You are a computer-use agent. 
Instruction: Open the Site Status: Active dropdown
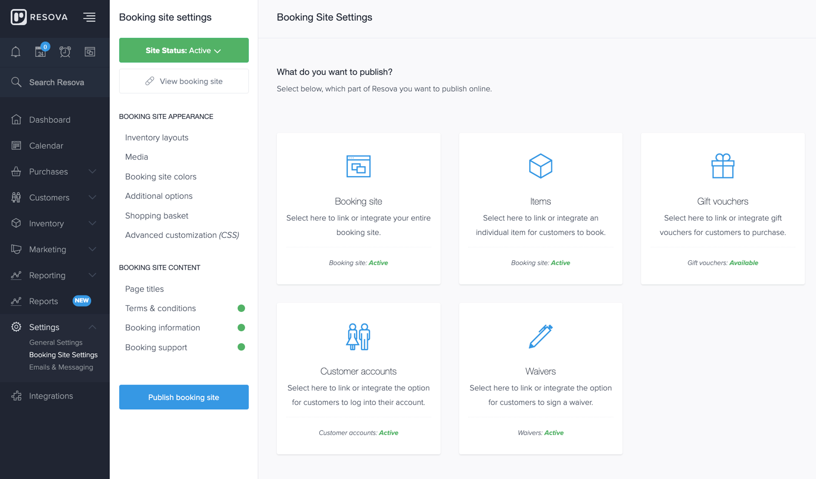coord(184,50)
